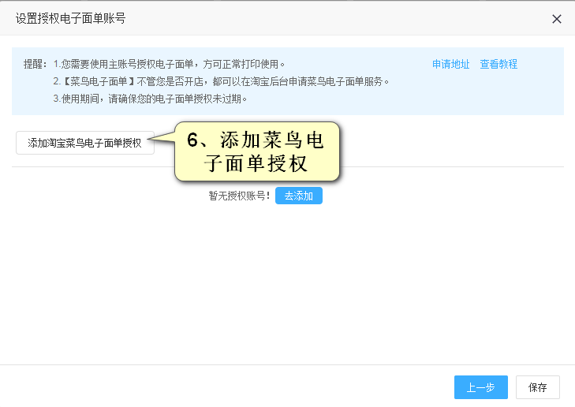Open the 查看教程 tutorial link
This screenshot has width=575, height=407.
(498, 64)
